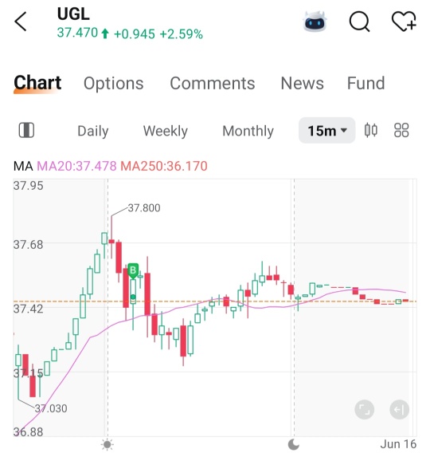Open MA20 indicator settings label

(x=76, y=166)
